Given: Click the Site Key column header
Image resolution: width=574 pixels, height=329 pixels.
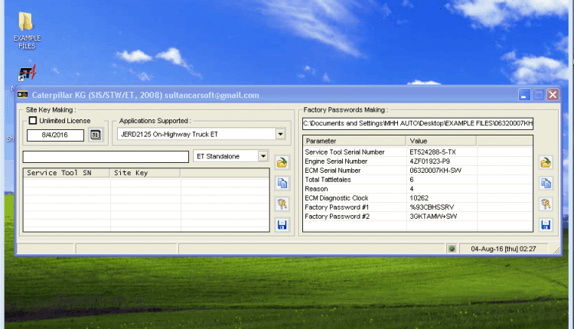Looking at the screenshot, I should (x=145, y=173).
